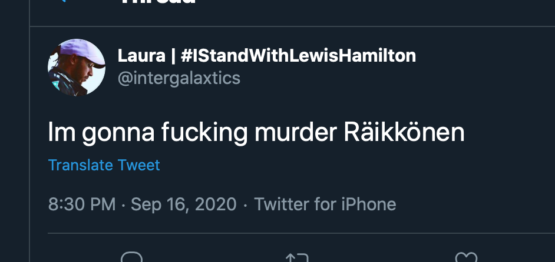Open the profile via the Laura display name
The height and width of the screenshot is (262, 555).
(x=141, y=56)
